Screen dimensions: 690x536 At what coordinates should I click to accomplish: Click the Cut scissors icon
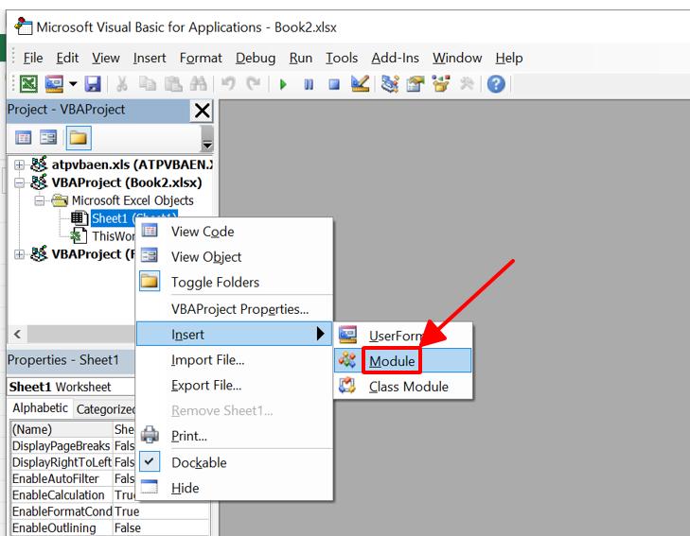click(122, 83)
